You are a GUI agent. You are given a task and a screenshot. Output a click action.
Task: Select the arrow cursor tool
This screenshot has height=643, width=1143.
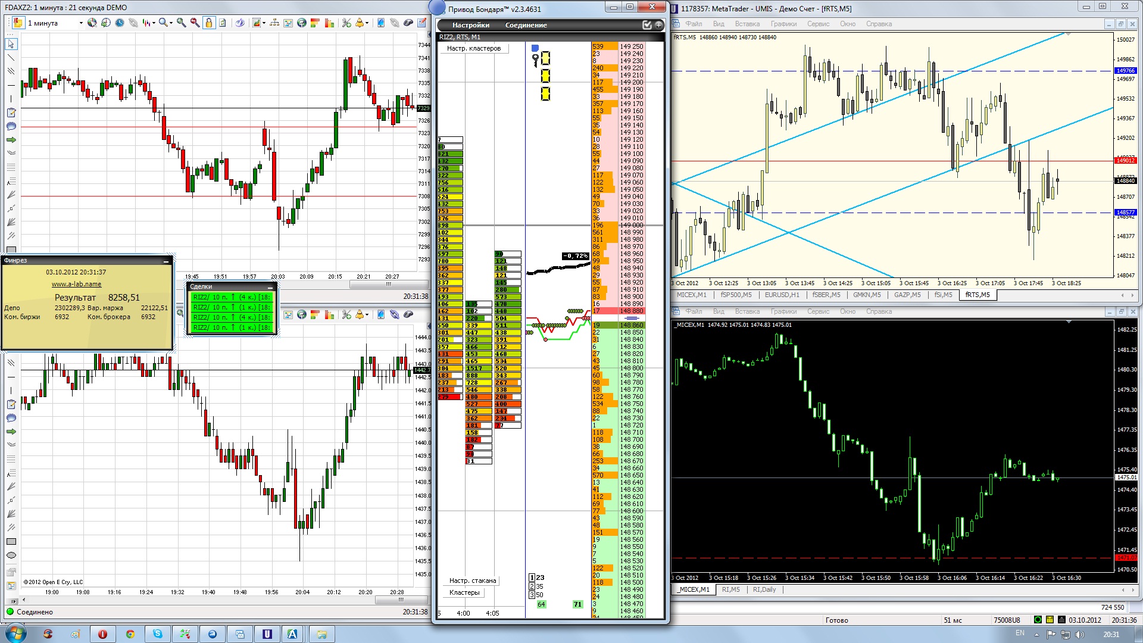click(11, 44)
